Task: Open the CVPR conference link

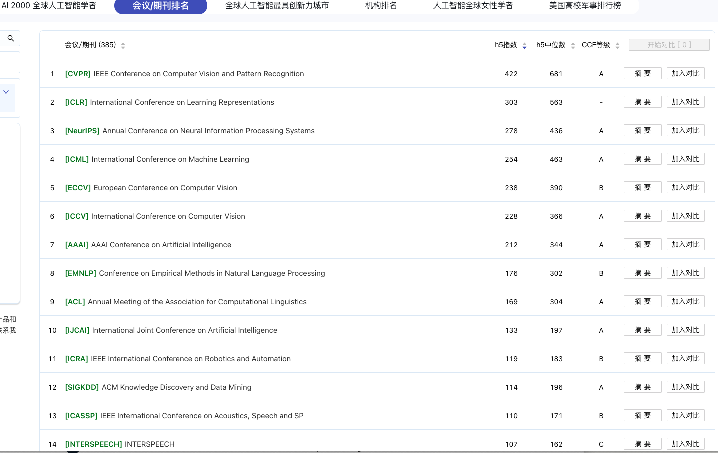Action: [x=78, y=73]
